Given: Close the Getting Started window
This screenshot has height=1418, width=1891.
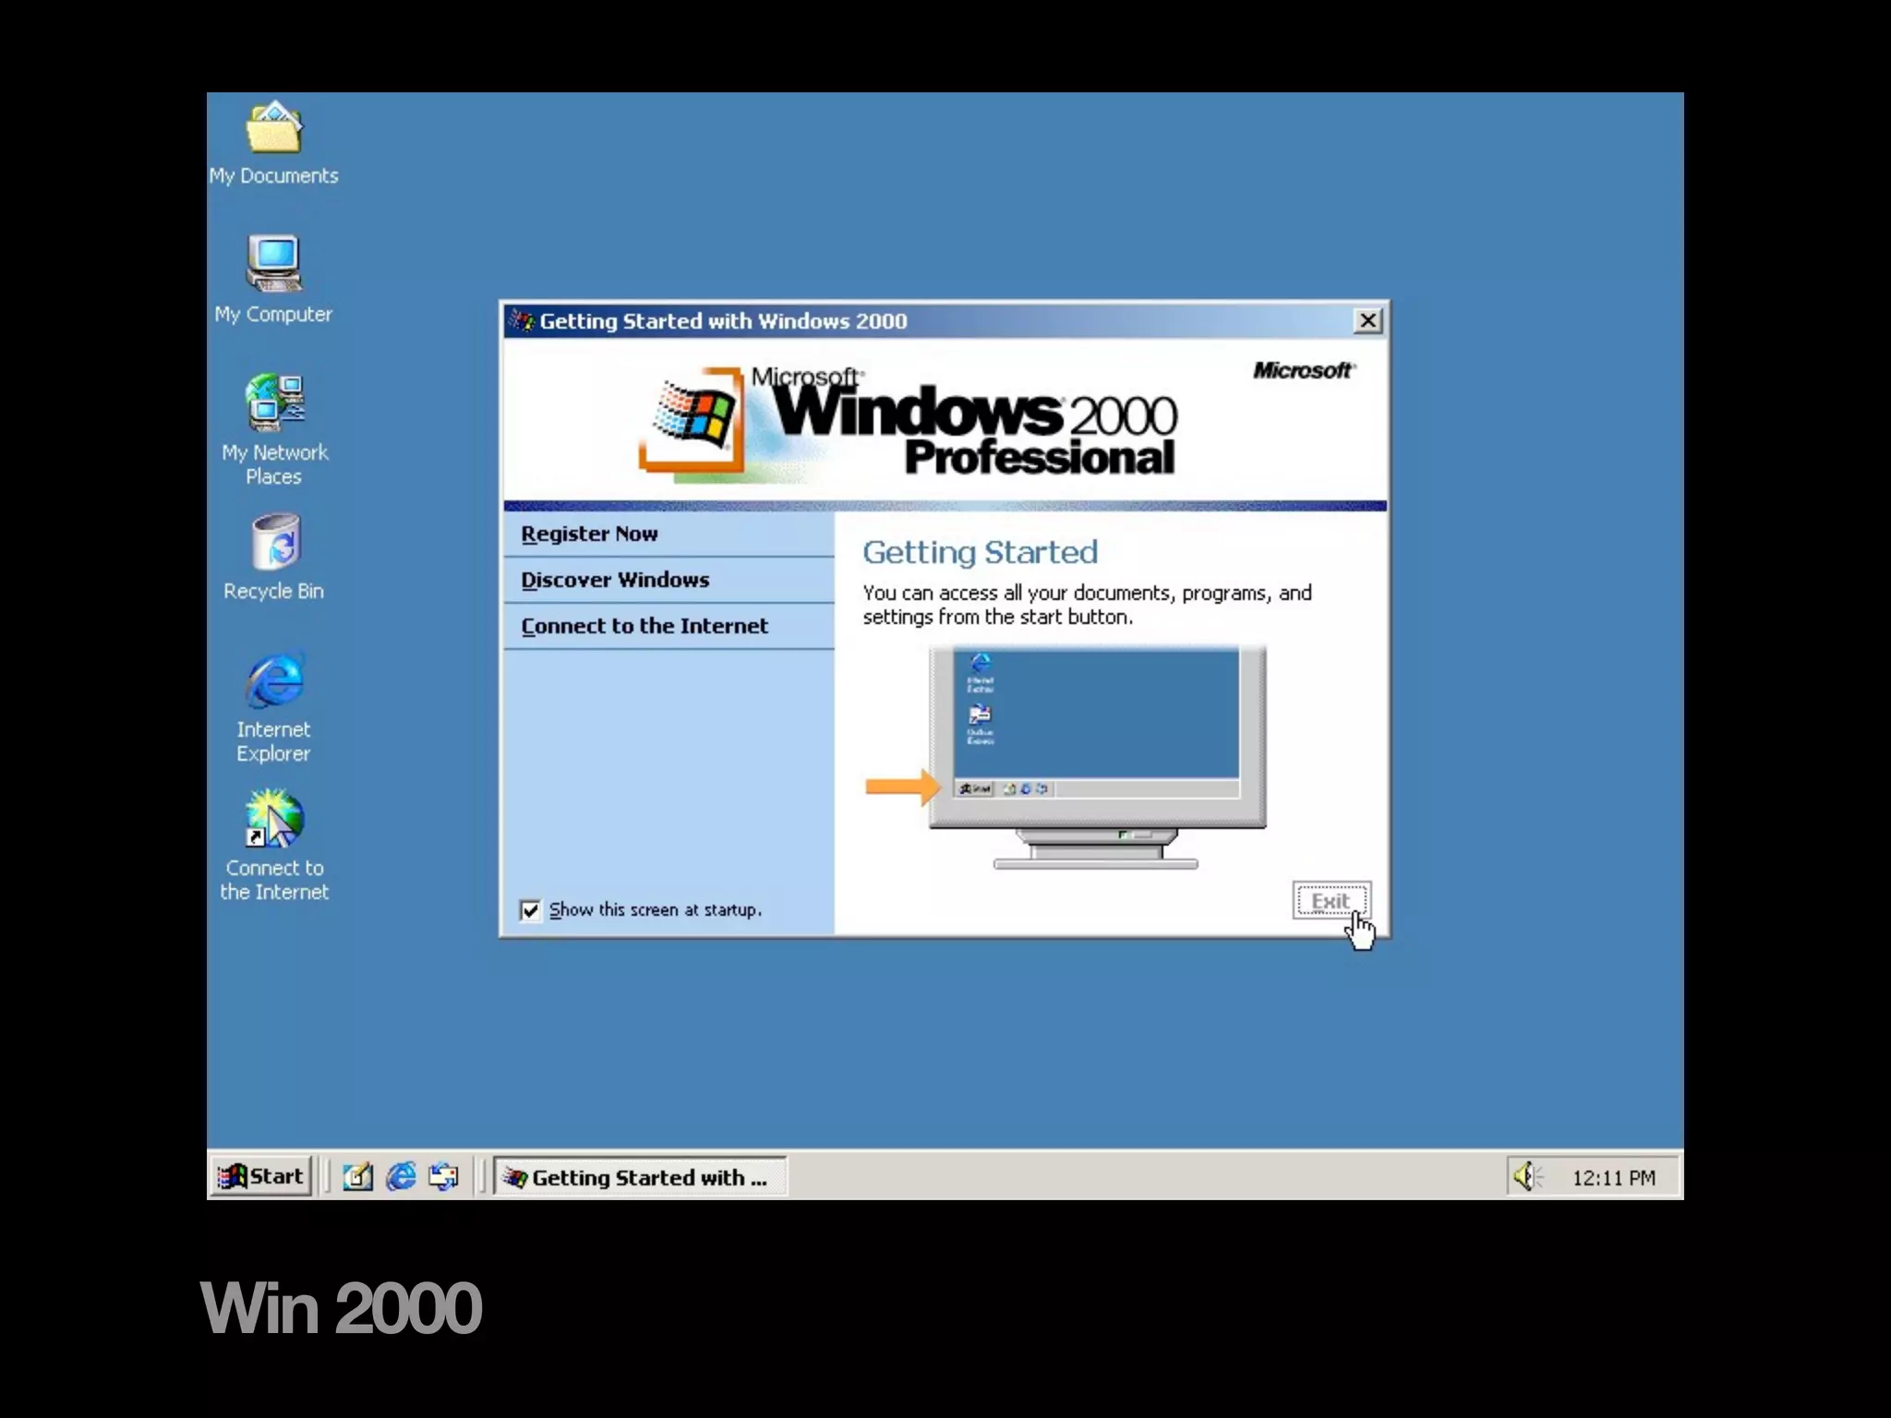Looking at the screenshot, I should coord(1367,320).
